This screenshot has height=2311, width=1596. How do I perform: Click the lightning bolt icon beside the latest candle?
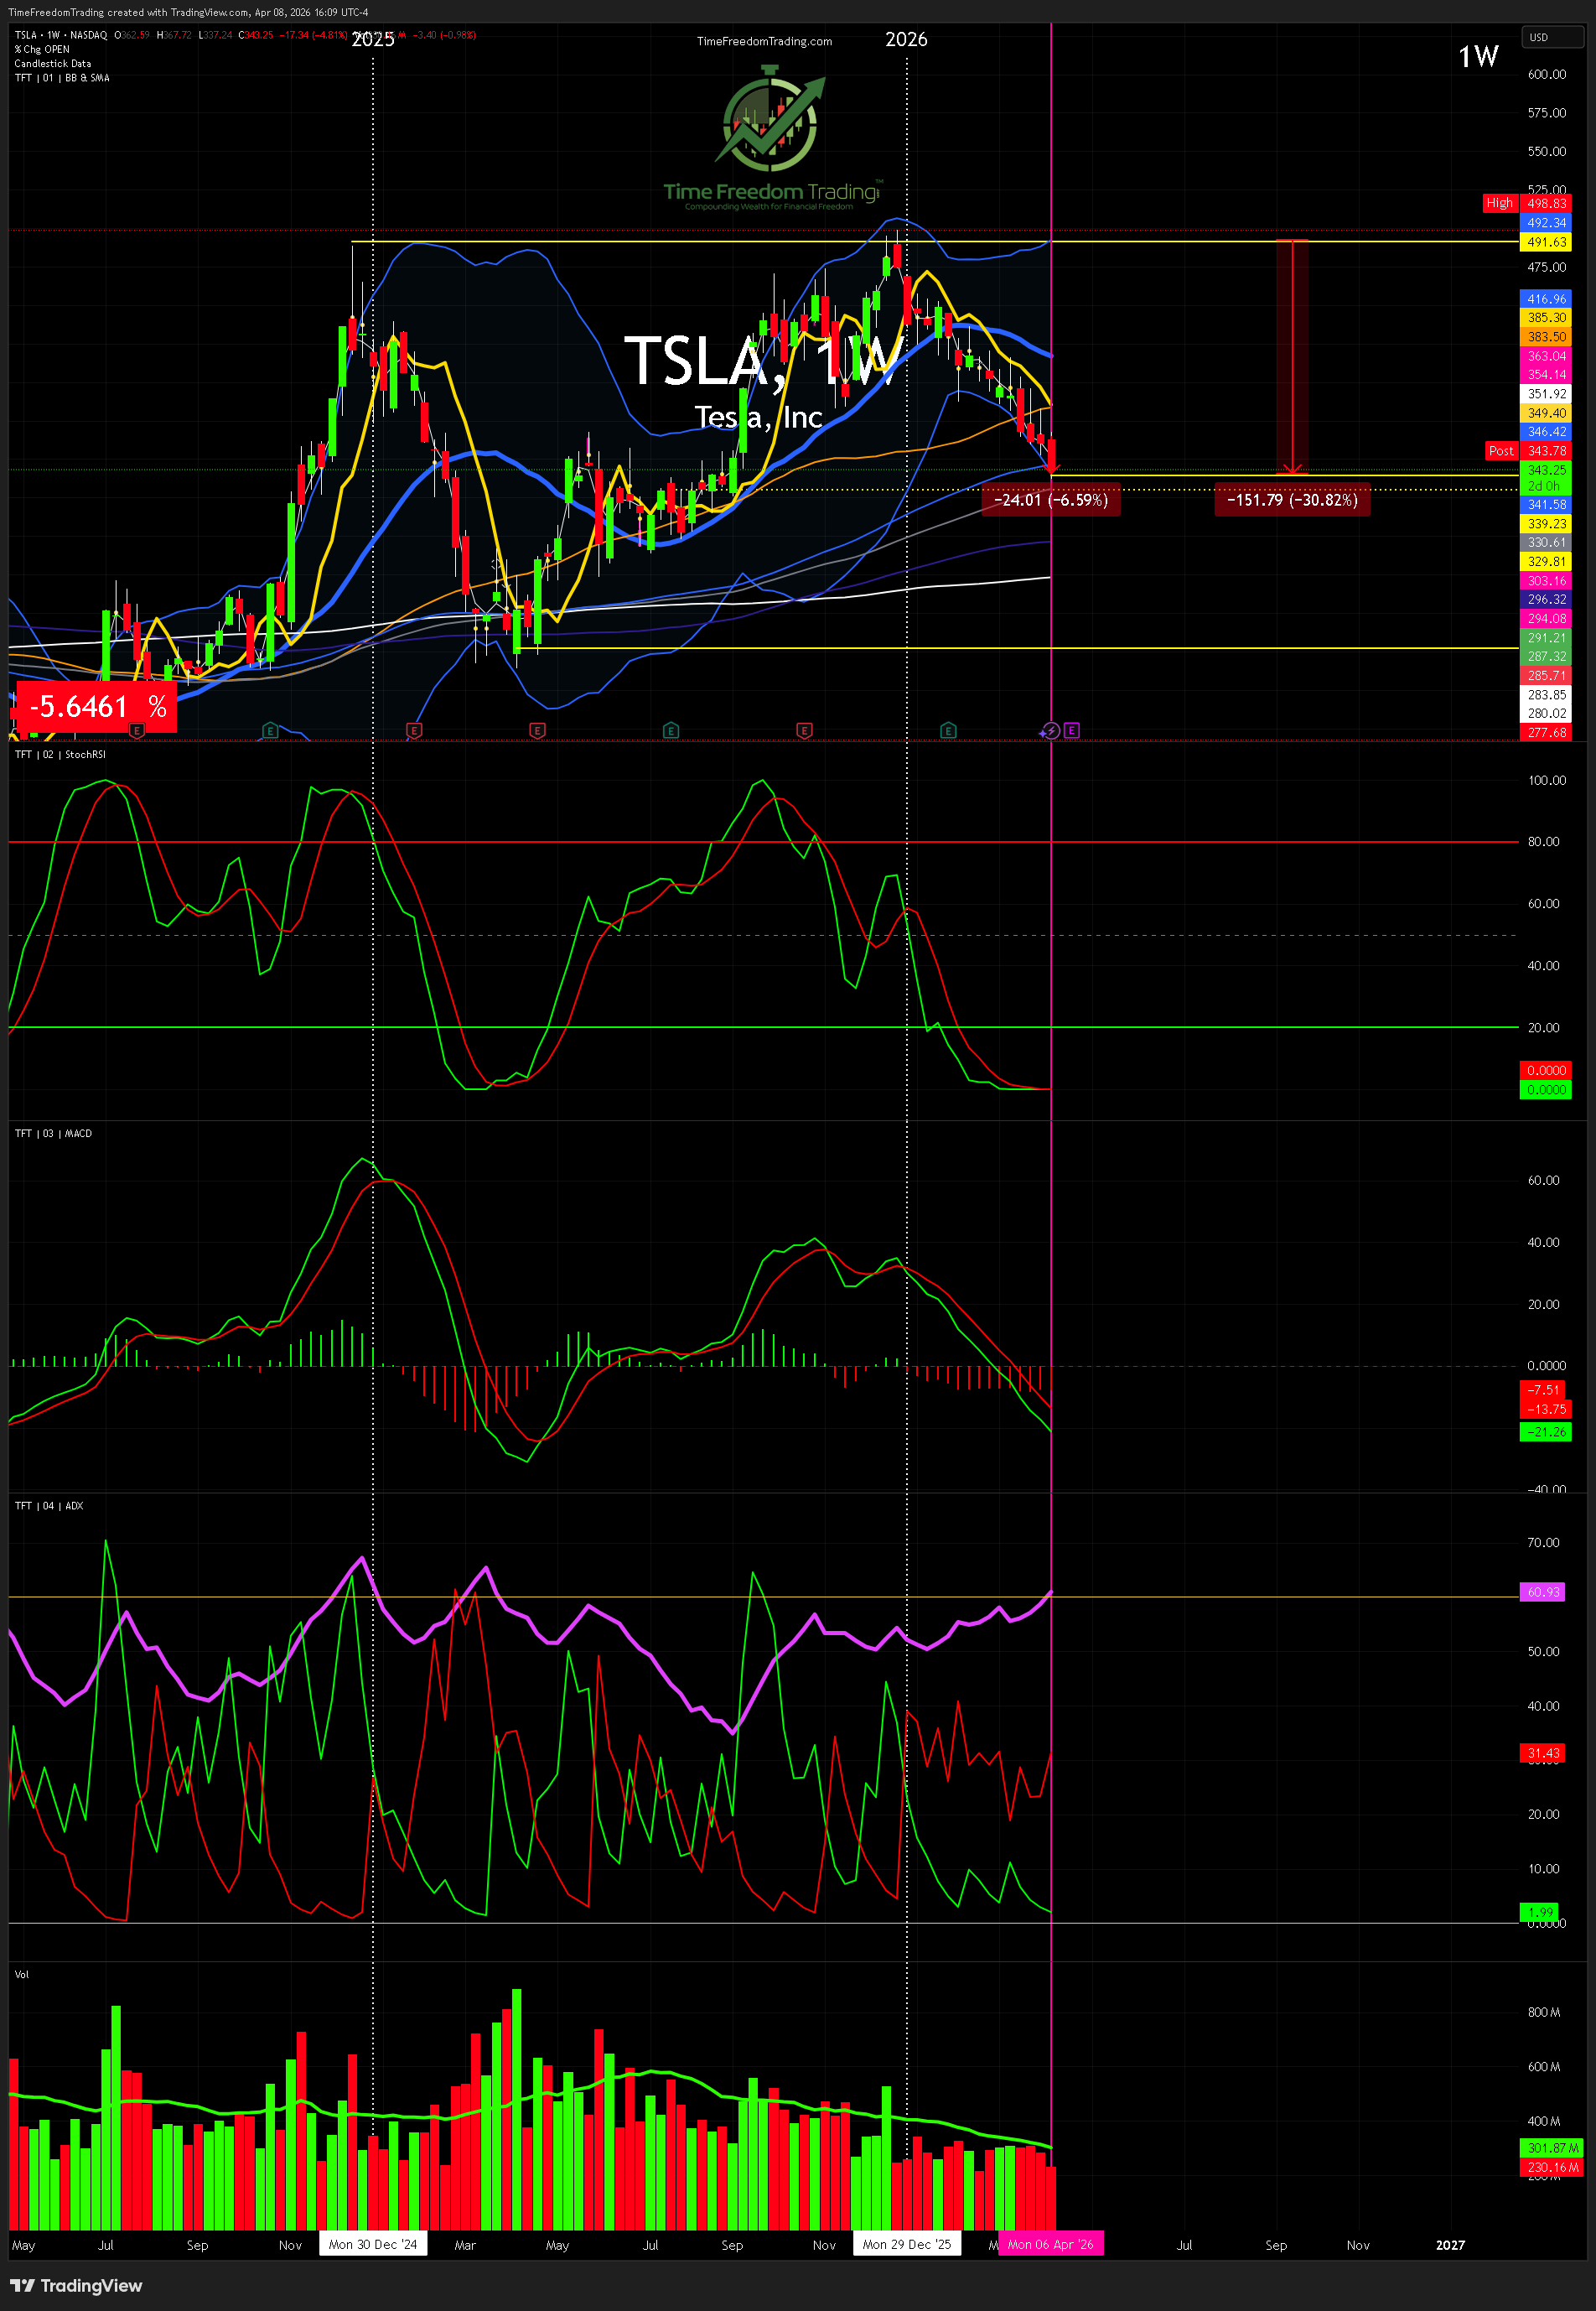coord(1048,731)
